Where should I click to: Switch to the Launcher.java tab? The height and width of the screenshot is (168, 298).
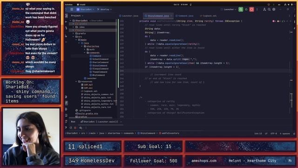point(129,16)
